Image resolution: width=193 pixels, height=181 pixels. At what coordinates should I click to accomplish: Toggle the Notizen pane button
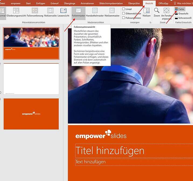click(147, 13)
